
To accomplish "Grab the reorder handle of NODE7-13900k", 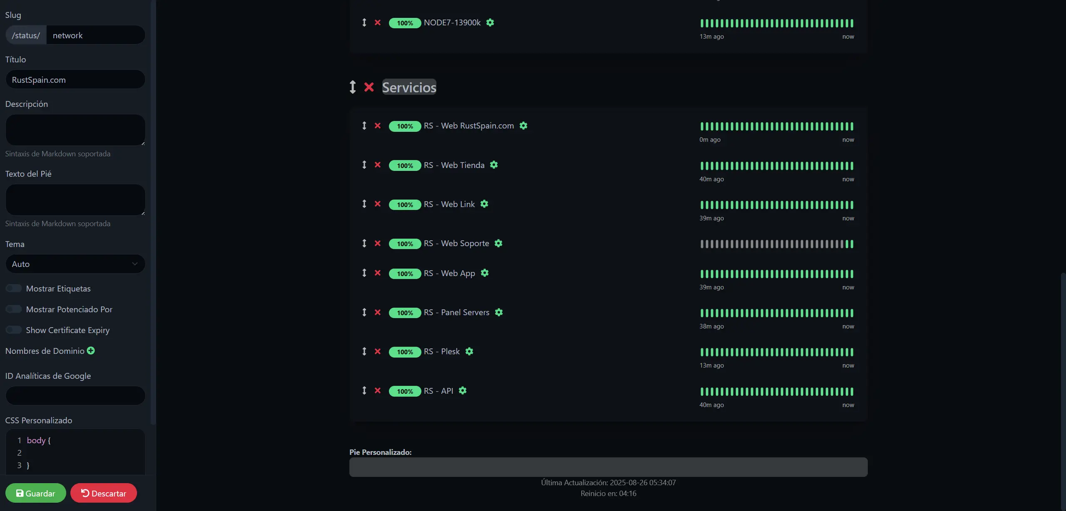I will tap(364, 22).
